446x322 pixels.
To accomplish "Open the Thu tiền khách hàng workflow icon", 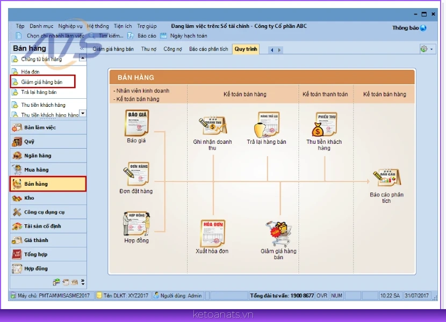I will pos(324,125).
